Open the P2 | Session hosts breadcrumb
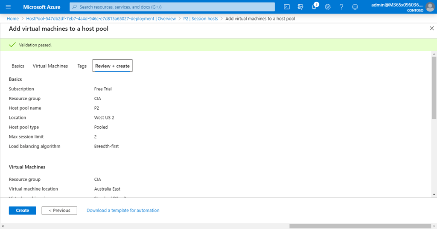Image resolution: width=437 pixels, height=229 pixels. (201, 19)
